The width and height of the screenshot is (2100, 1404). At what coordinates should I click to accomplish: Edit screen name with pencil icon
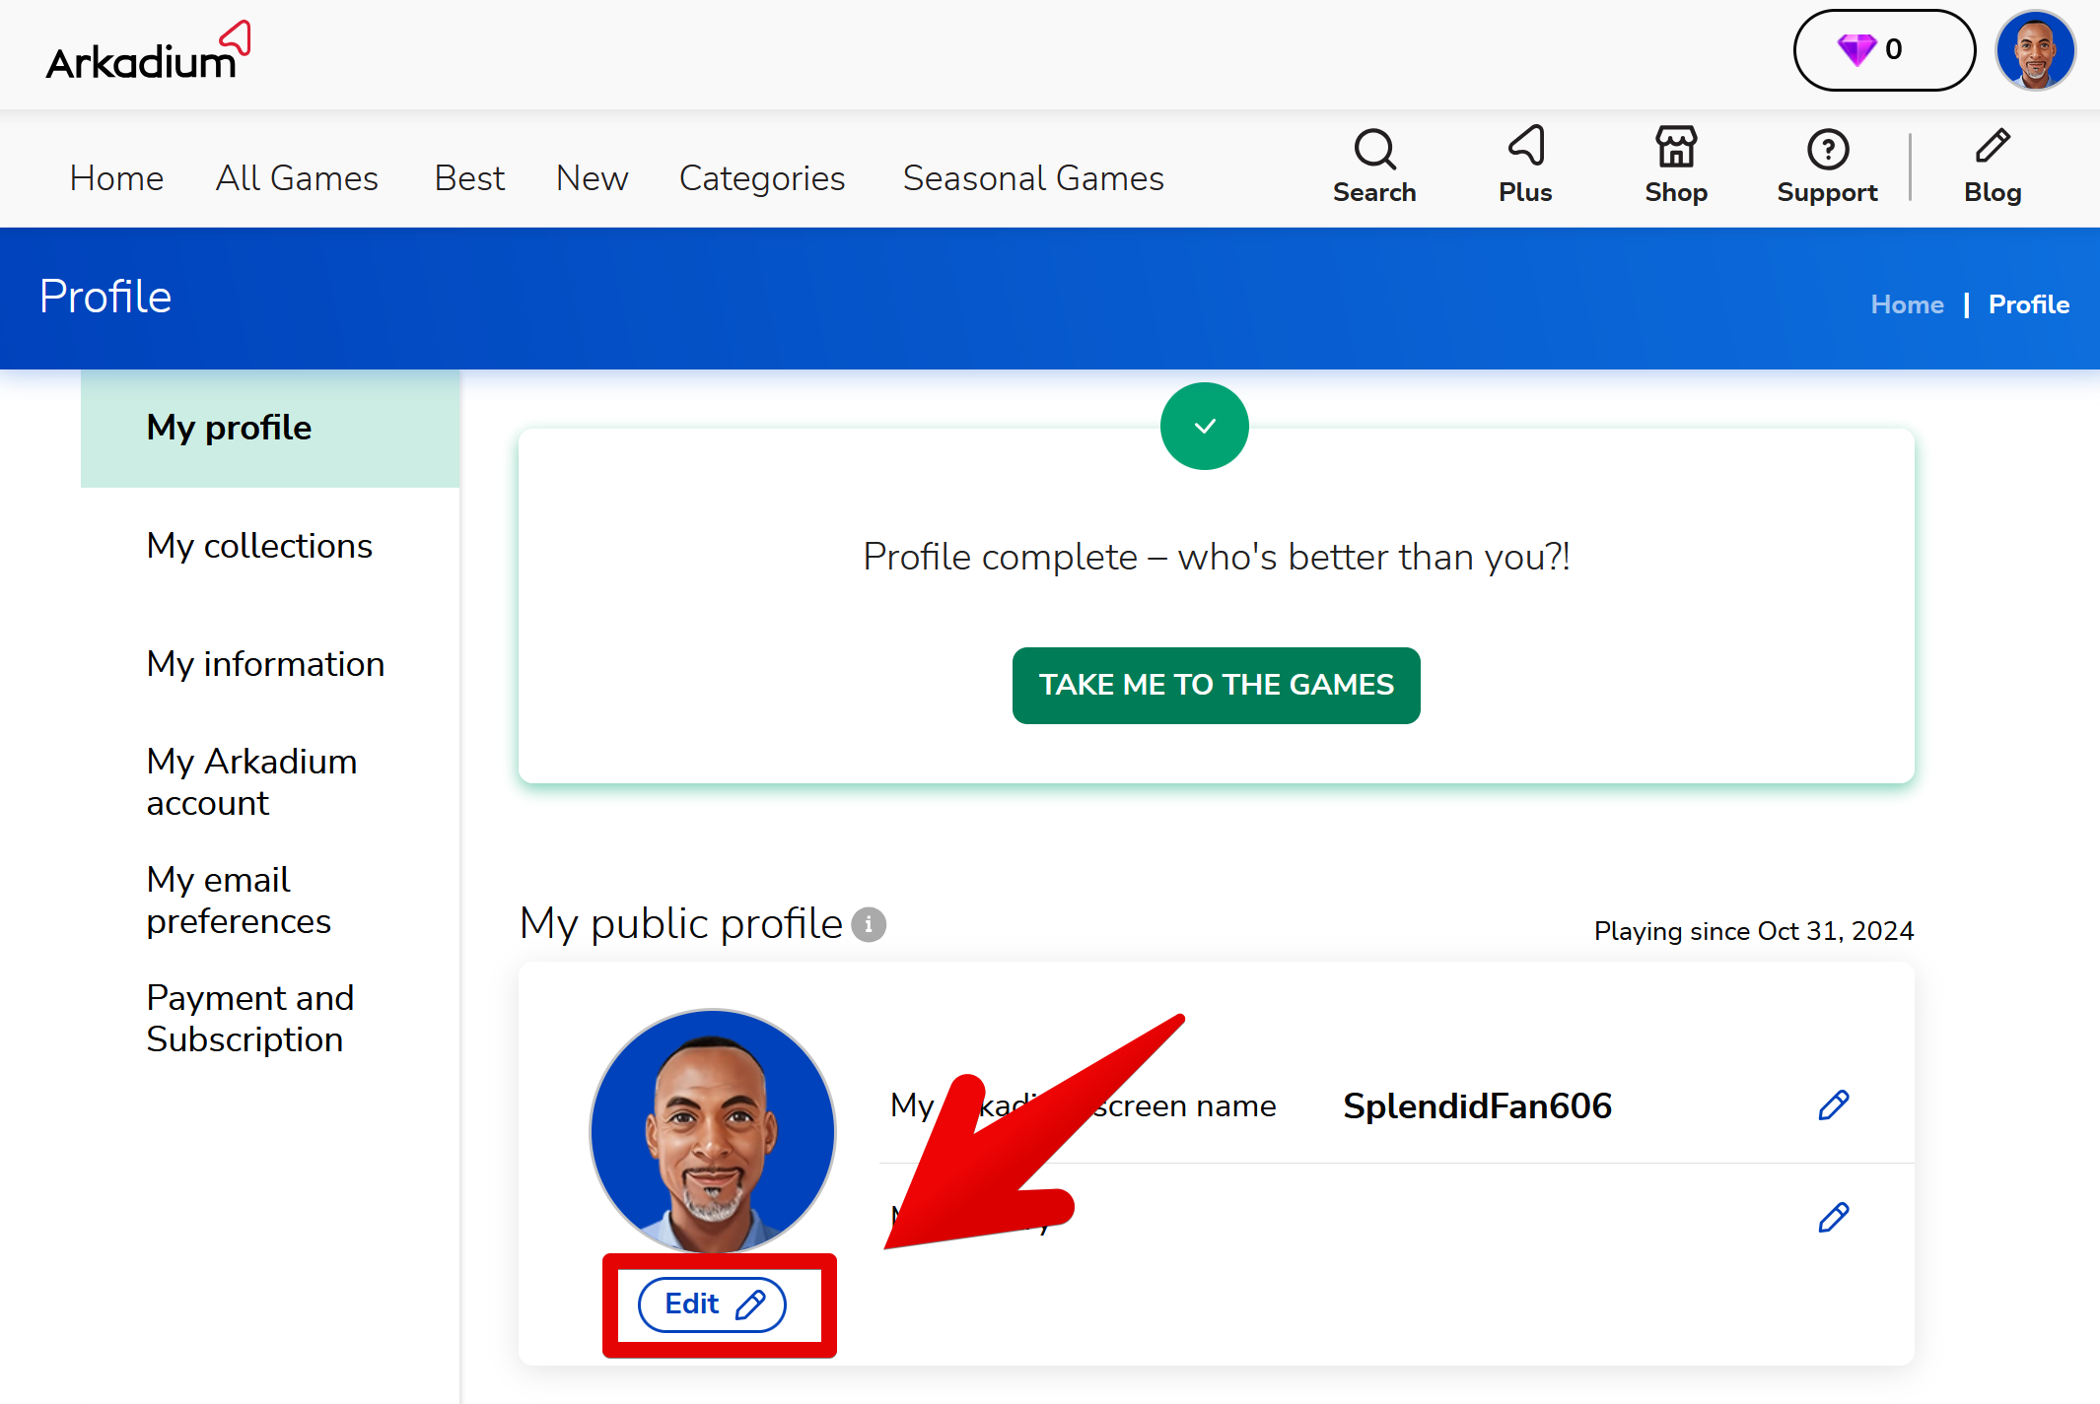[1833, 1105]
